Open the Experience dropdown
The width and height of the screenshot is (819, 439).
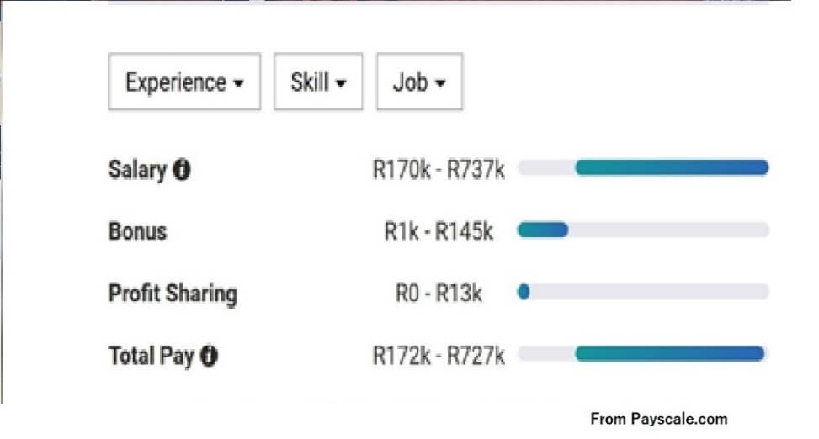184,82
